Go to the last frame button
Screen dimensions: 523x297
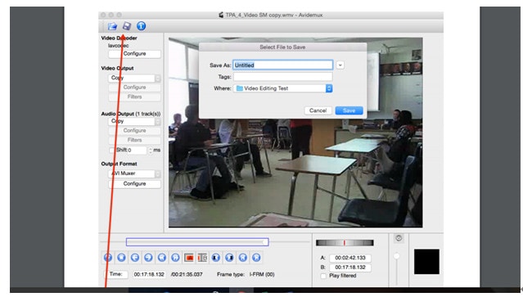point(256,258)
